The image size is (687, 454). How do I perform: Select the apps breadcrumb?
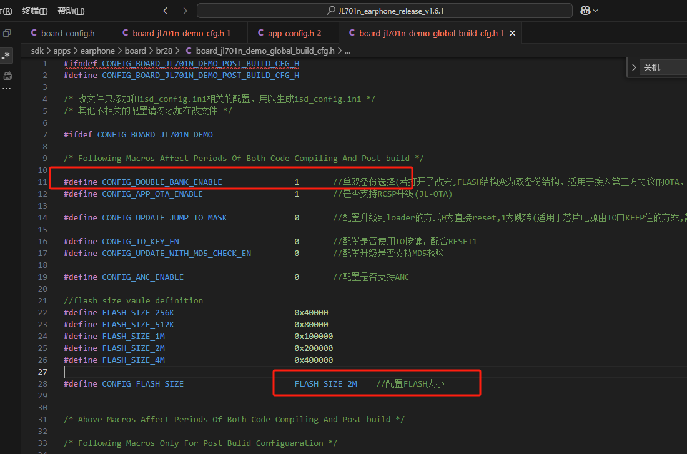pos(62,51)
